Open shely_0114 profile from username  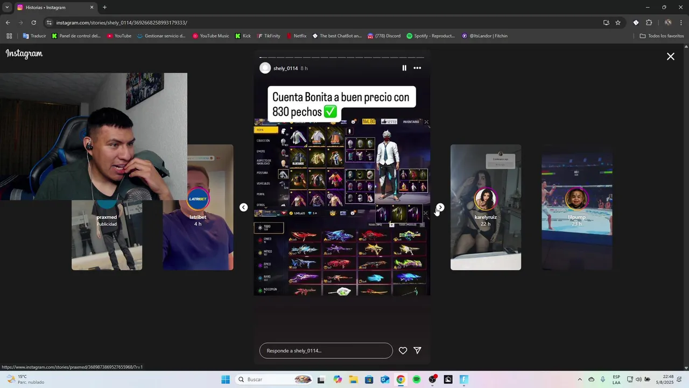tap(285, 68)
